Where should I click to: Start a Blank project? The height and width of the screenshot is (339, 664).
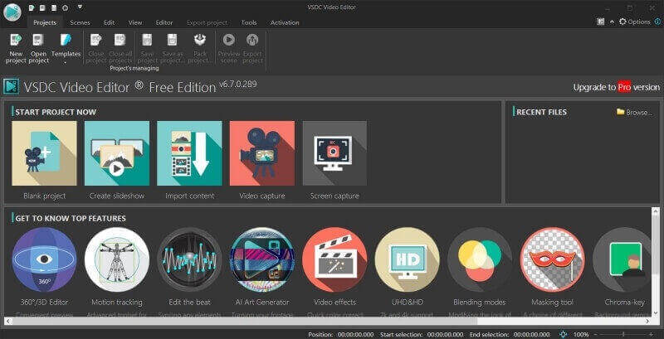(45, 153)
